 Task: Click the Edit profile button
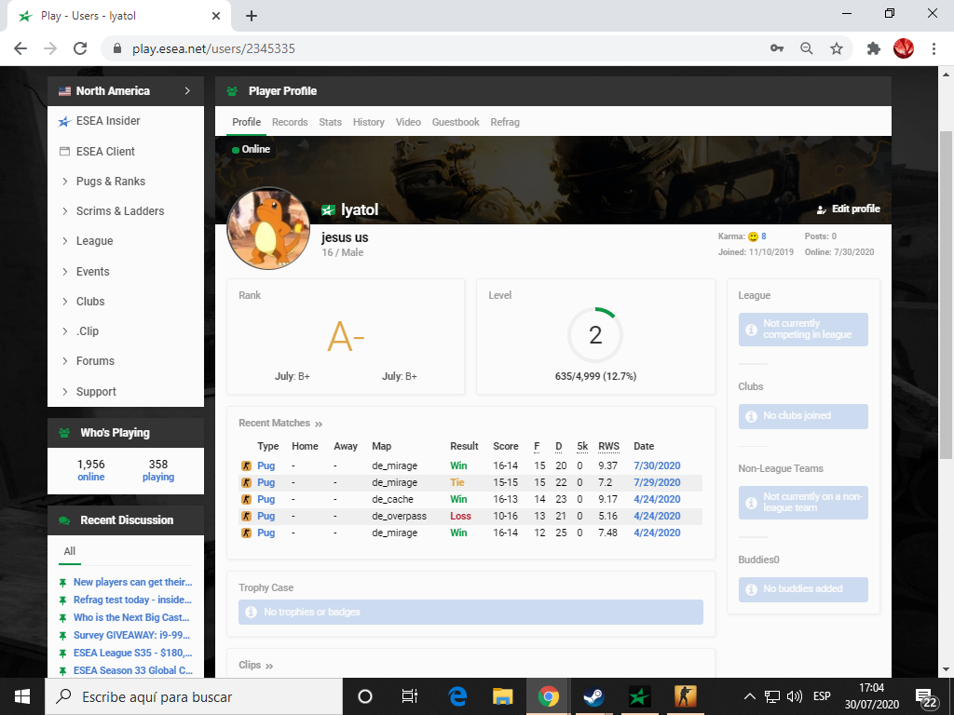[848, 209]
